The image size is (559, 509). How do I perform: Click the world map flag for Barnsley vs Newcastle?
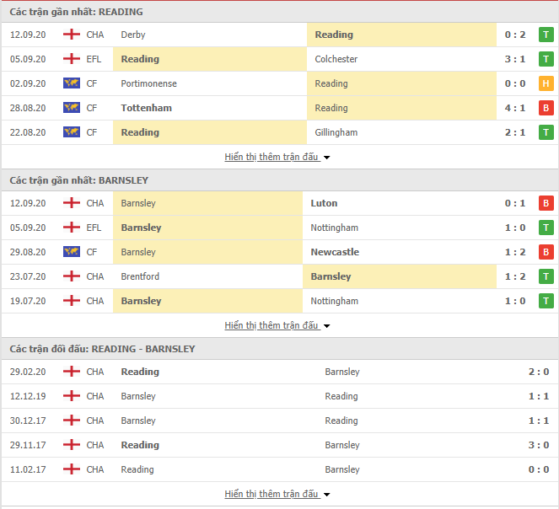tap(72, 252)
